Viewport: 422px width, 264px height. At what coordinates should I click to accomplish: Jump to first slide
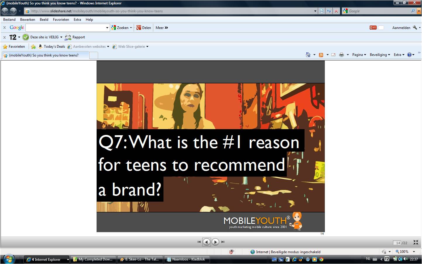click(199, 242)
